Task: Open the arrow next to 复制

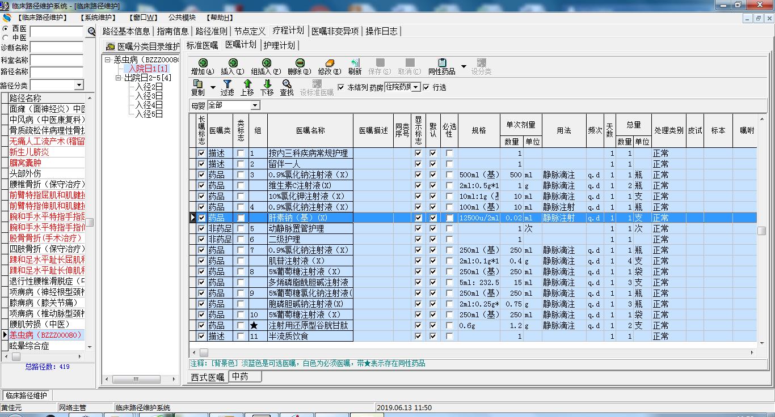Action: 213,87
